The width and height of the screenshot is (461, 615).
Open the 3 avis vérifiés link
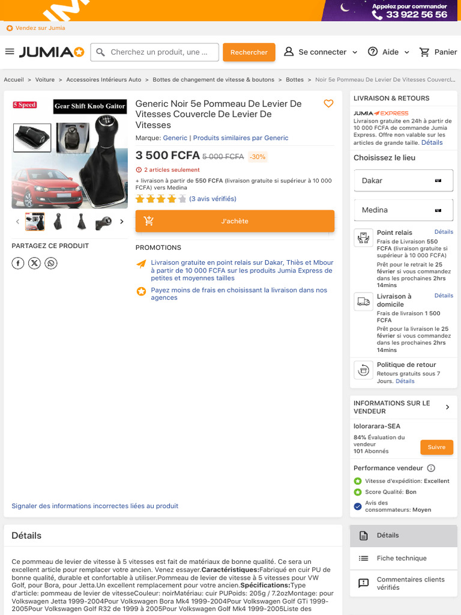point(213,199)
